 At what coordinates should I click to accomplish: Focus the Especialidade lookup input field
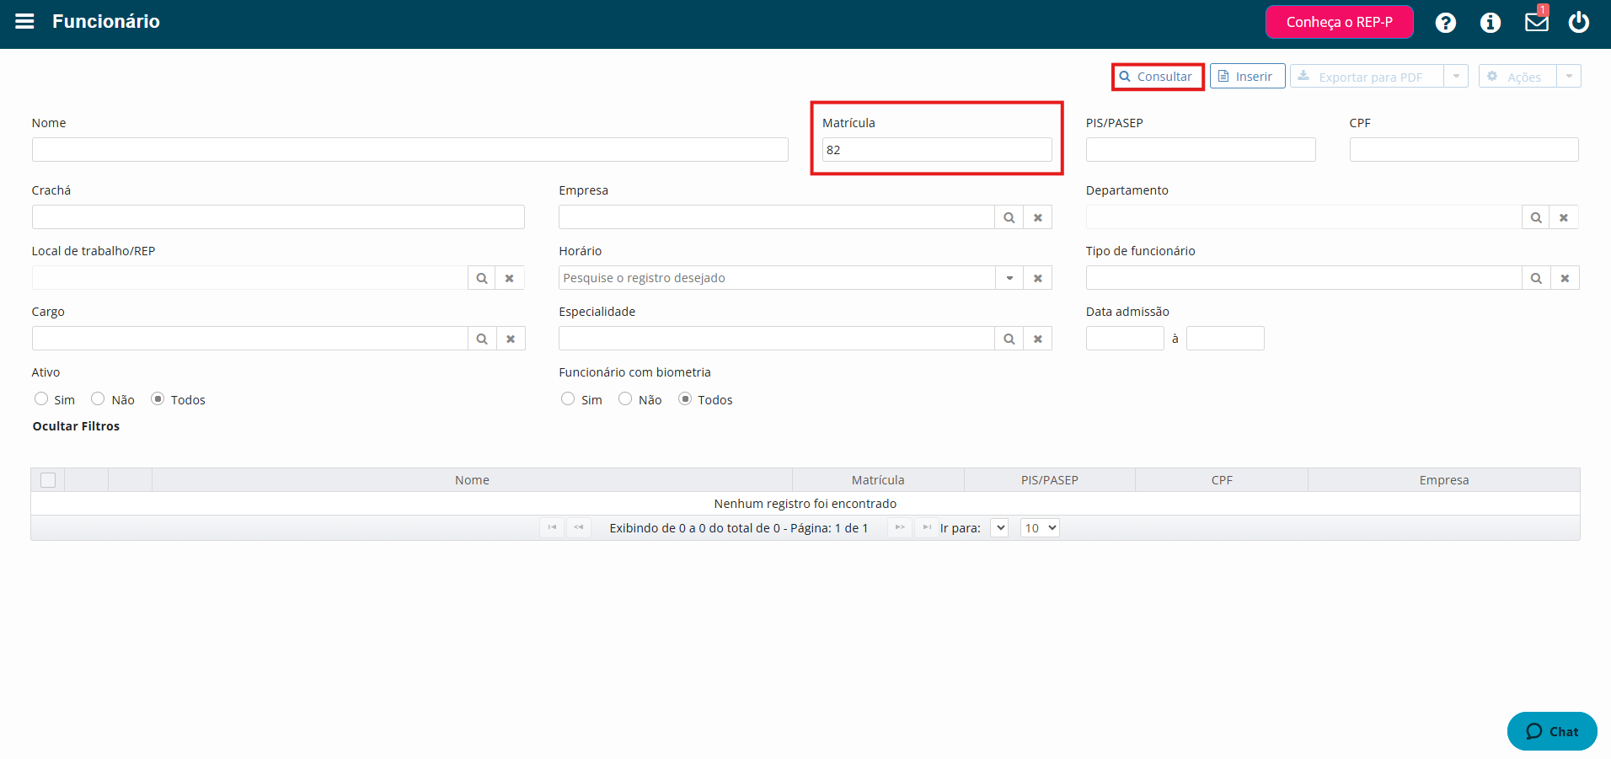pos(777,339)
